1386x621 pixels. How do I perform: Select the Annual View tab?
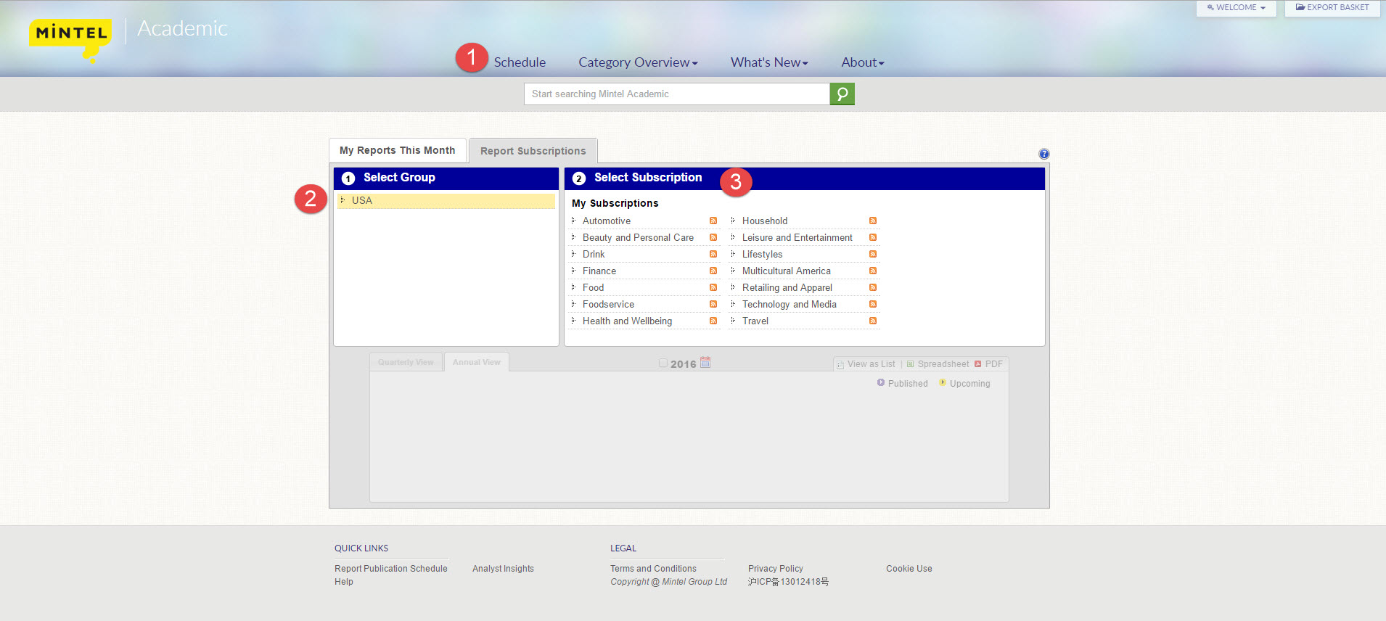477,362
